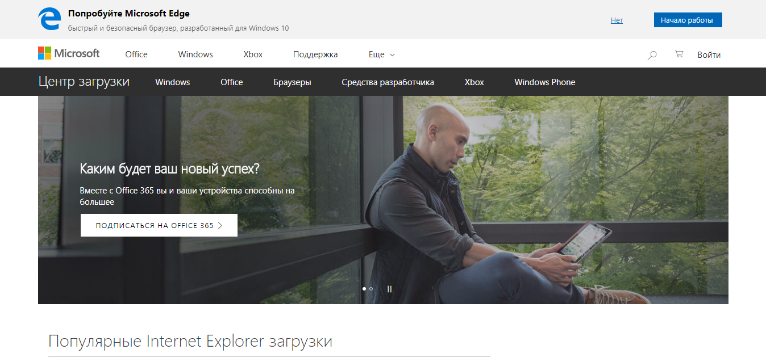Image resolution: width=766 pixels, height=358 pixels.
Task: Select the second carousel dot indicator
Action: click(x=371, y=289)
